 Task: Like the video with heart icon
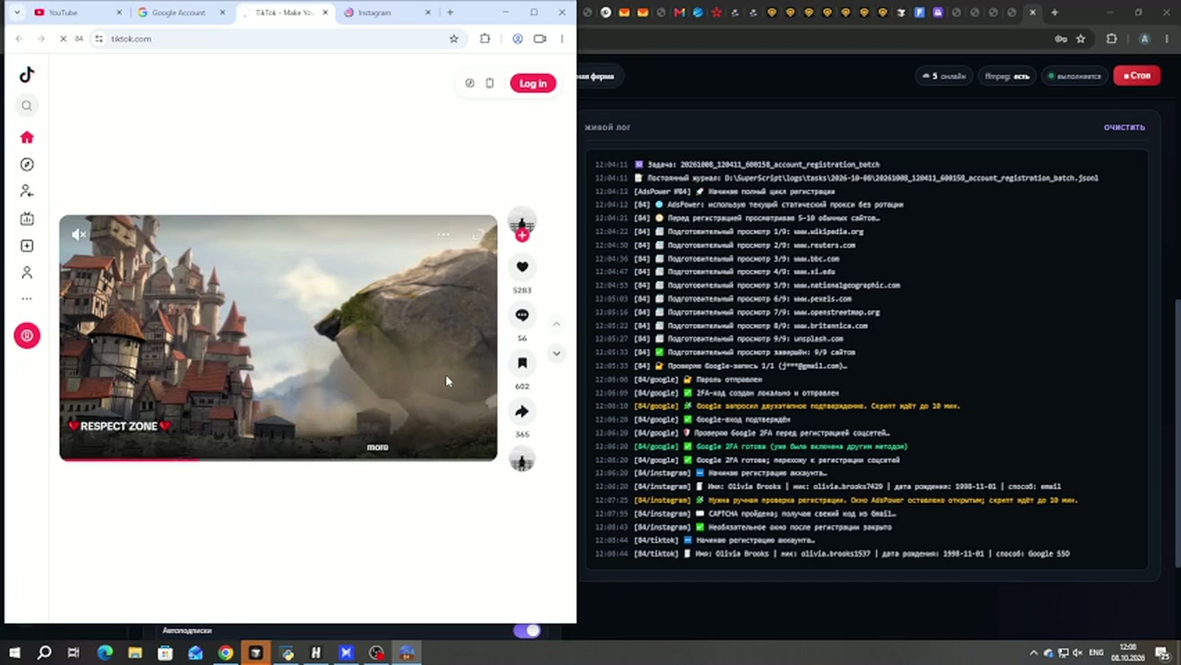(x=522, y=267)
